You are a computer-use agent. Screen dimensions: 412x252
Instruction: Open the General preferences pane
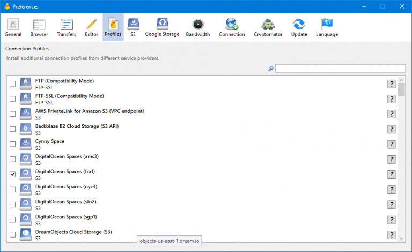coord(13,27)
